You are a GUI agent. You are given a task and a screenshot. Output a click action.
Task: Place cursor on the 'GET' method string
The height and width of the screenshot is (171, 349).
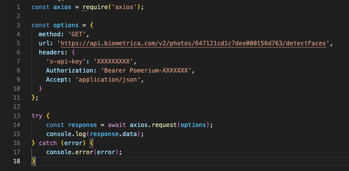[77, 34]
